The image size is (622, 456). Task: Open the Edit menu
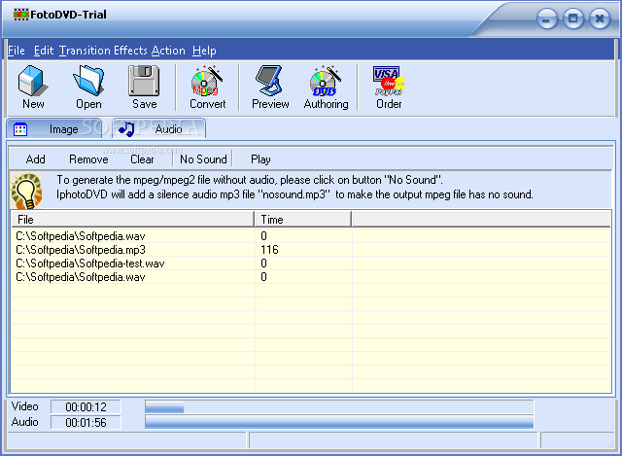click(x=43, y=51)
